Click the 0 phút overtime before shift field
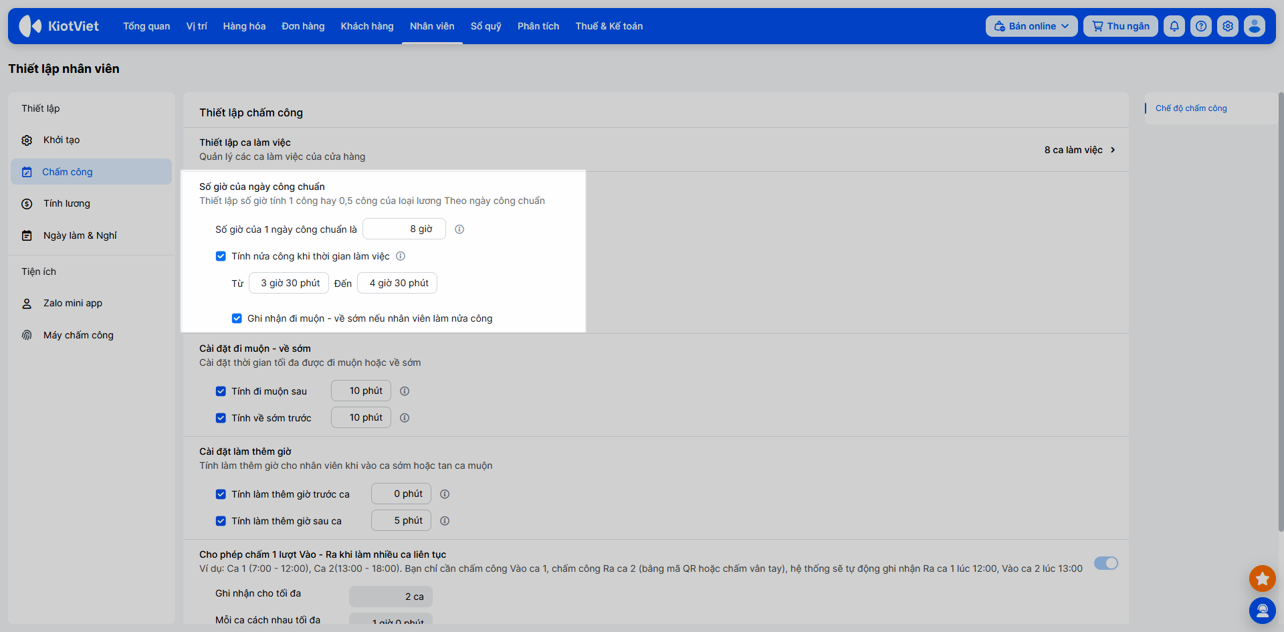This screenshot has height=632, width=1284. 401,494
